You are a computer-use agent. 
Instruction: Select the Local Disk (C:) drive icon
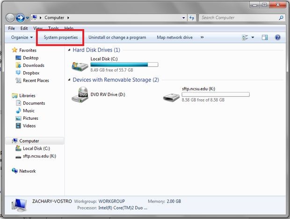coord(80,66)
